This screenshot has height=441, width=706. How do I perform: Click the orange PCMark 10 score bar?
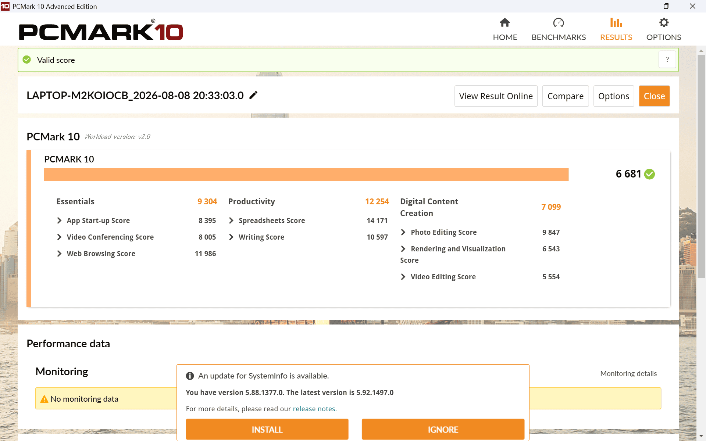click(306, 175)
